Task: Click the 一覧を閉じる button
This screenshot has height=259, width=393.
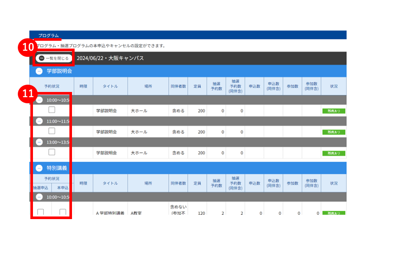Action: pyautogui.click(x=54, y=58)
